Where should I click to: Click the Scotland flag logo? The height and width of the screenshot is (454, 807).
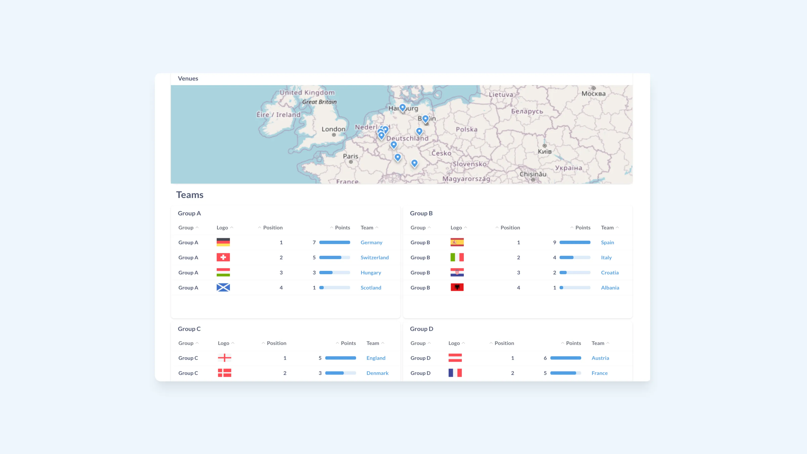(223, 287)
